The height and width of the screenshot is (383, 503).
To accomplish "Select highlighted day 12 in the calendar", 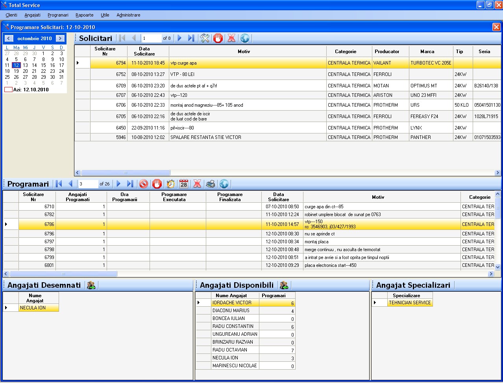I will point(16,65).
